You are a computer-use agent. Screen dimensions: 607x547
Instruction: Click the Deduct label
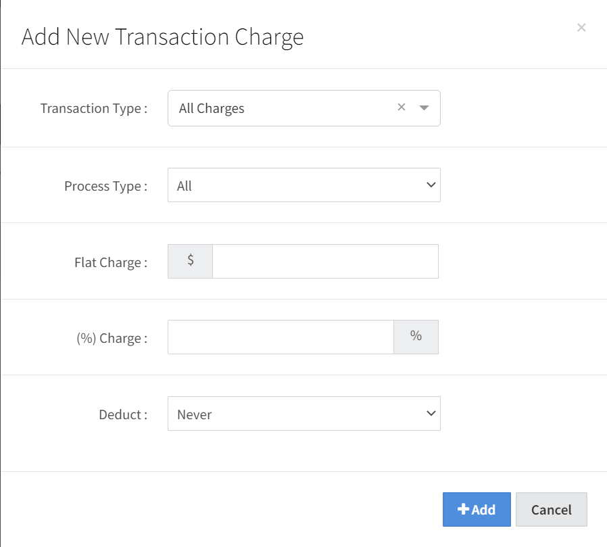click(122, 414)
